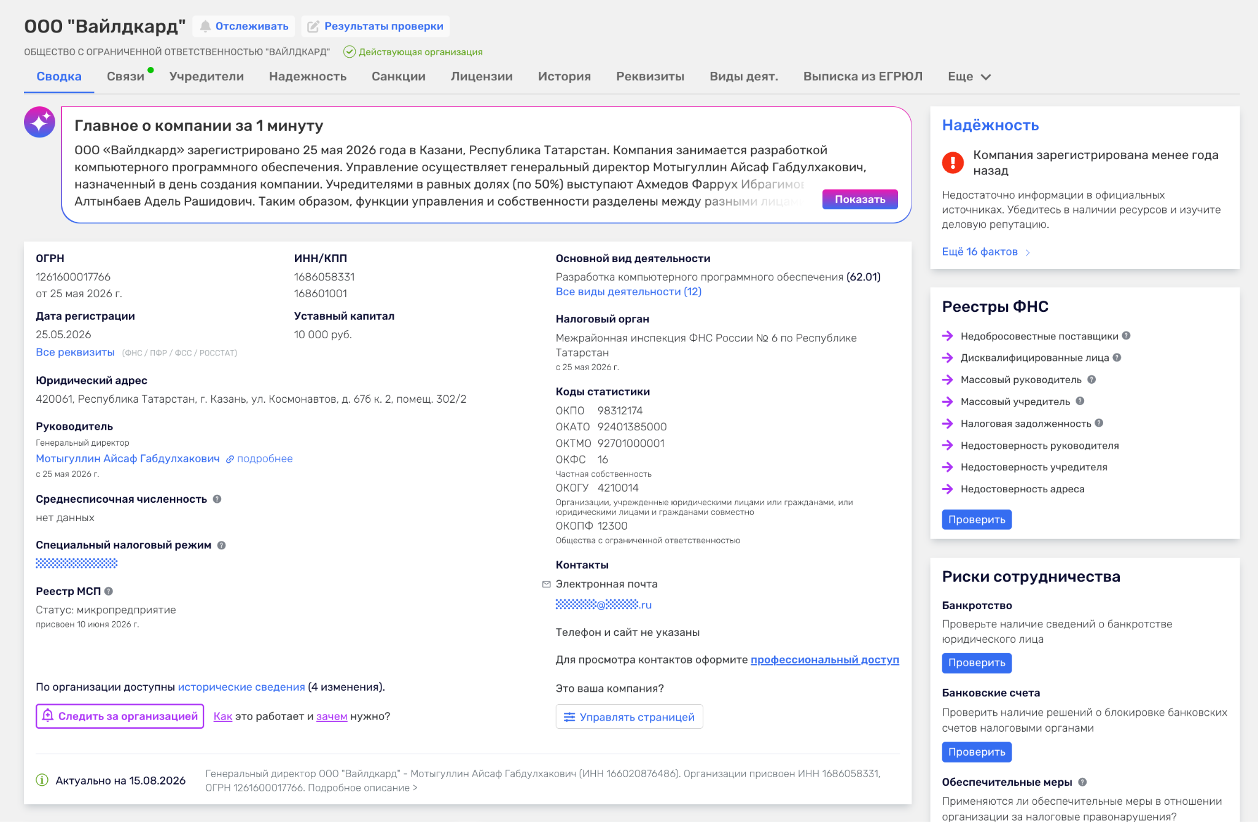Click help icon next to Массовый учредитель
1258x822 pixels.
click(1080, 401)
